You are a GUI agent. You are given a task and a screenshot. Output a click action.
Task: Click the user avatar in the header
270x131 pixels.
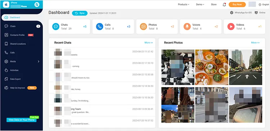(252, 4)
